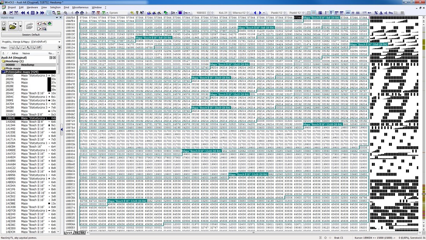This screenshot has height=240, width=426.
Task: Open the project folder icon
Action: click(13, 26)
